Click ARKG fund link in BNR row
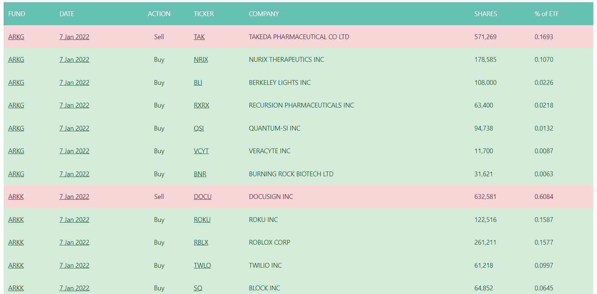The height and width of the screenshot is (294, 597). point(16,174)
